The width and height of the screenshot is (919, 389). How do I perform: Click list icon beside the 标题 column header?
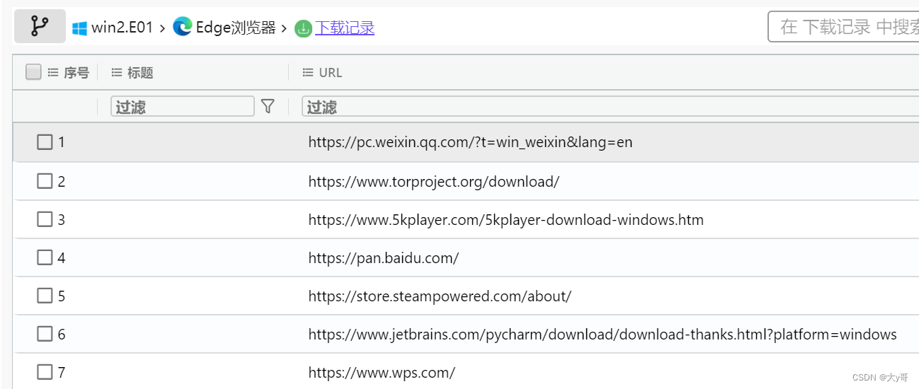pos(118,72)
